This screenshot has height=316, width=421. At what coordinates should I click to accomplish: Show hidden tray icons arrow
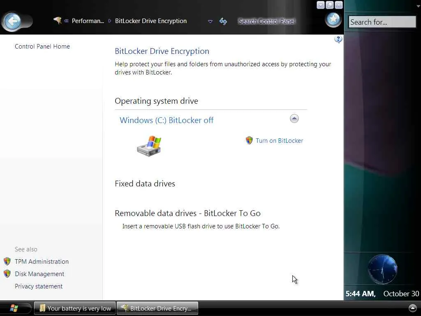pyautogui.click(x=412, y=308)
